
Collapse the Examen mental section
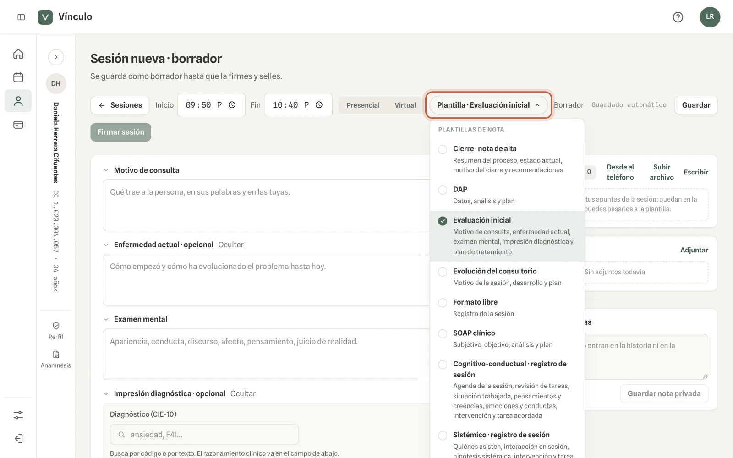(x=106, y=319)
